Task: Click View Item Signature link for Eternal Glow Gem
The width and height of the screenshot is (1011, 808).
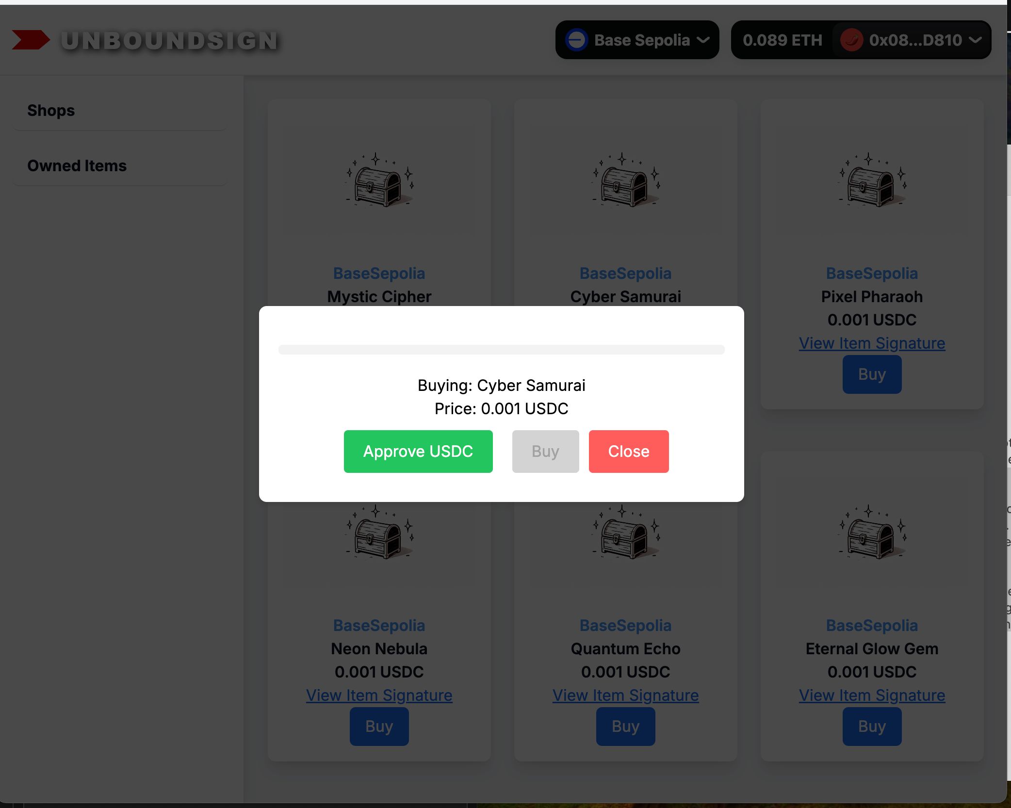Action: [872, 694]
